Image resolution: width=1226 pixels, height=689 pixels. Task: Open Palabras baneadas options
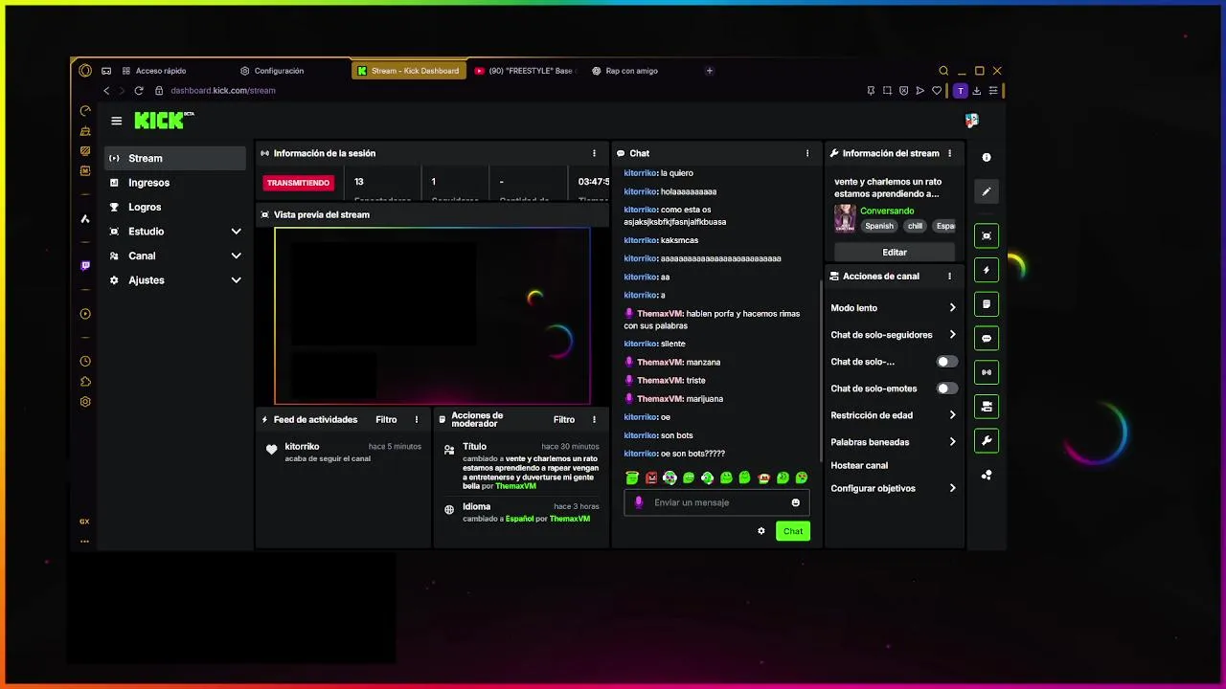[x=894, y=442]
